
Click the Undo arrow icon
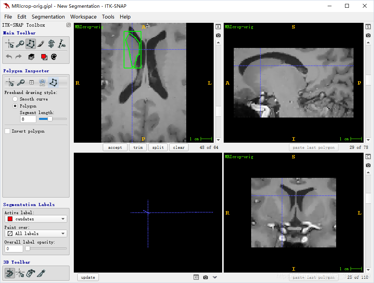point(9,57)
